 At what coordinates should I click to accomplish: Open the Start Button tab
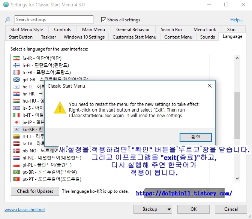tap(21, 37)
